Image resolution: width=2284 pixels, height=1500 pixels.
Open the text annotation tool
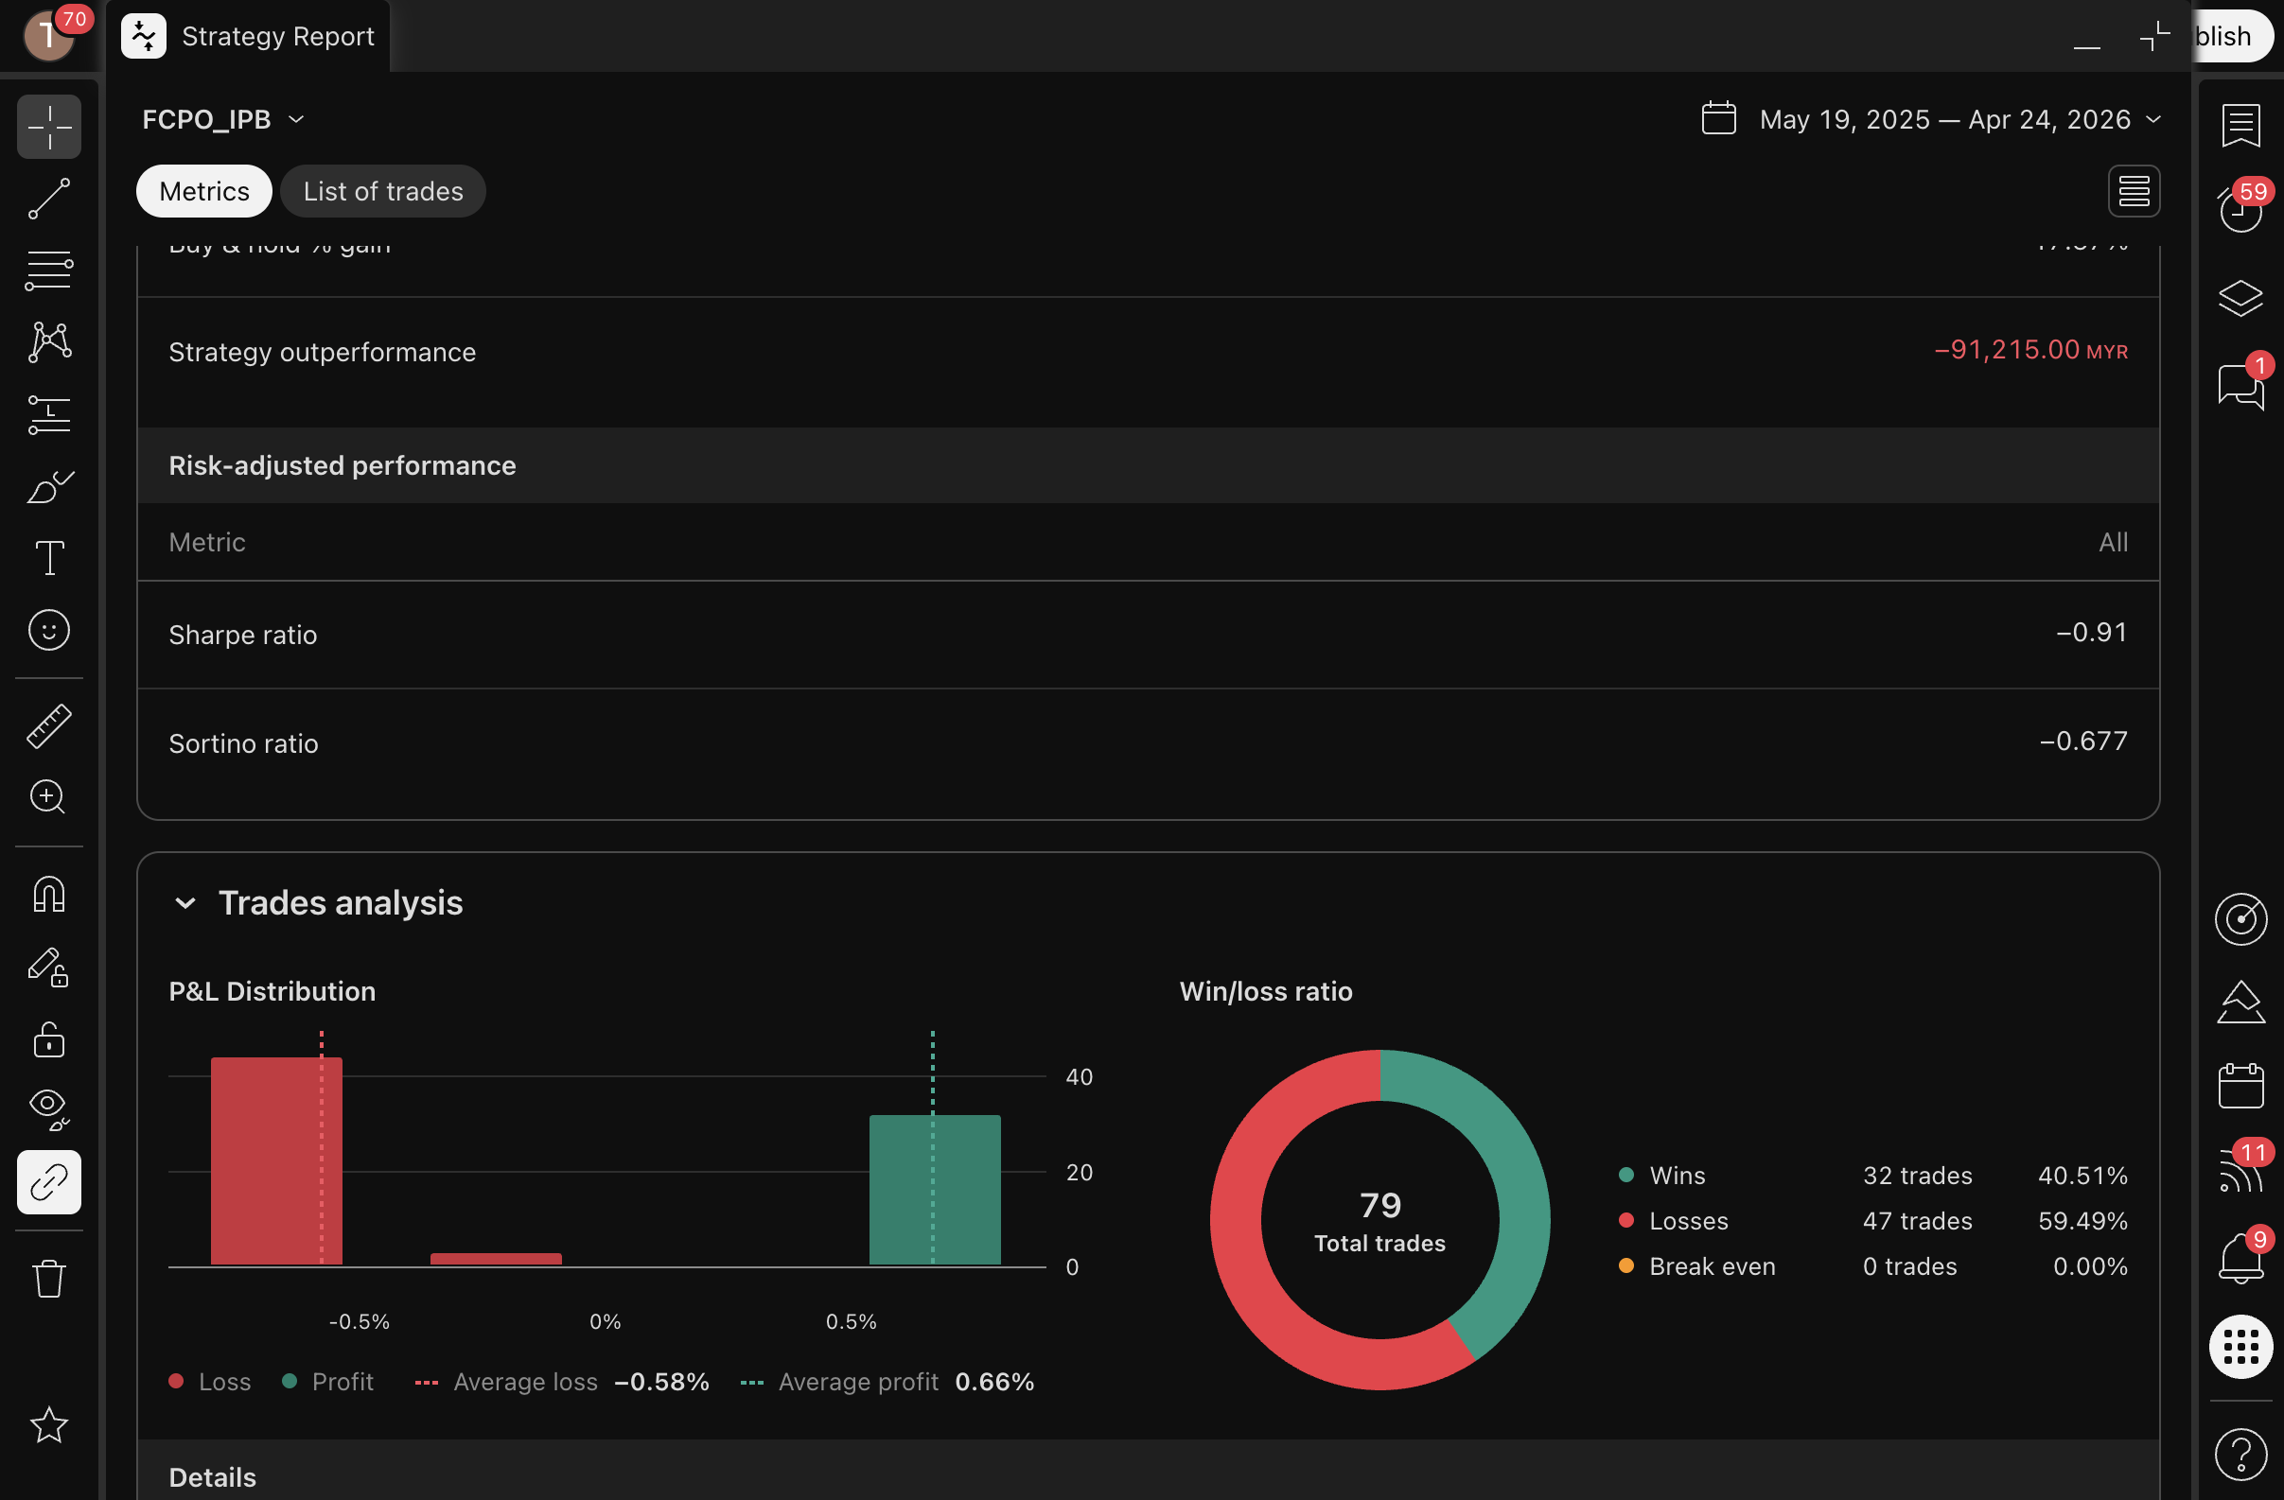point(49,558)
